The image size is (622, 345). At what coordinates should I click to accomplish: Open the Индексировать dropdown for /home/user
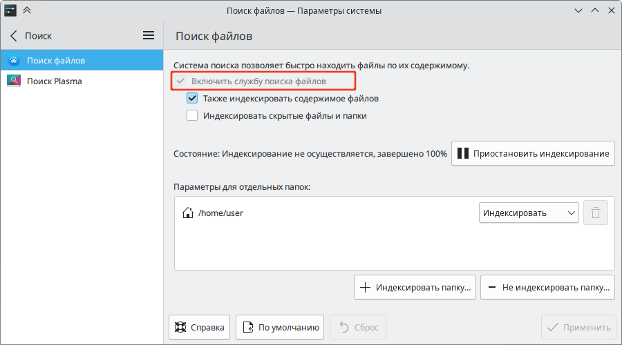pyautogui.click(x=529, y=213)
